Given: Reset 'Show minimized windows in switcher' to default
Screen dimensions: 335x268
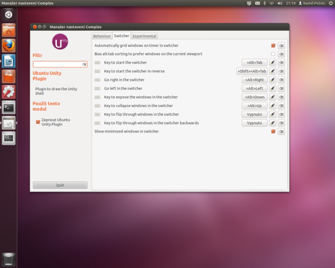Looking at the screenshot, I should click(281, 131).
